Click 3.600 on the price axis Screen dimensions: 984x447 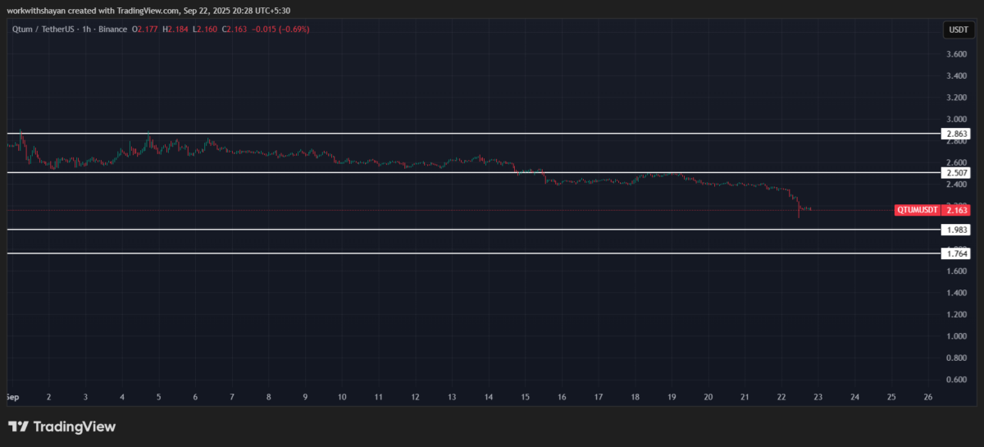(956, 54)
